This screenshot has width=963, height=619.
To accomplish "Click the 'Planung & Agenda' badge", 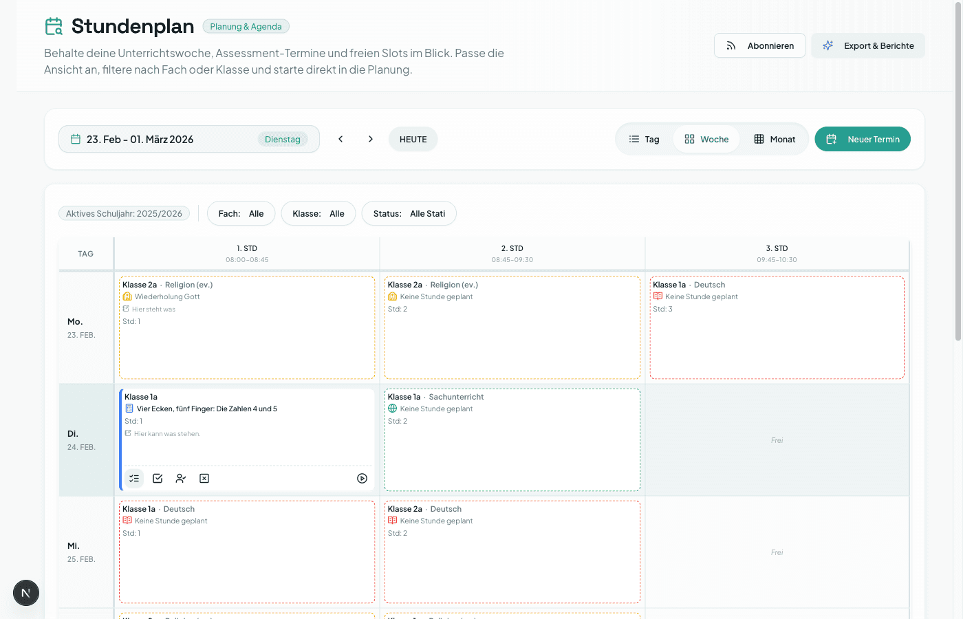I will coord(246,27).
